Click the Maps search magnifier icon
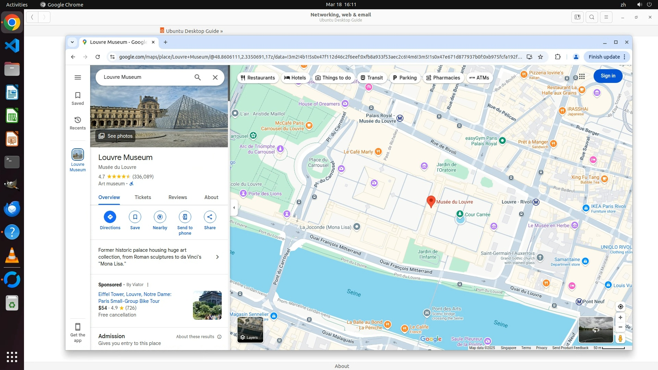 pyautogui.click(x=198, y=77)
